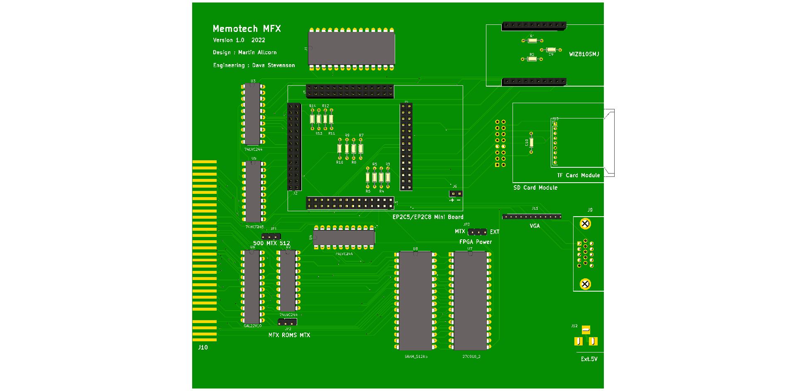Select capacitor C10 in SD card area

pyautogui.click(x=531, y=143)
